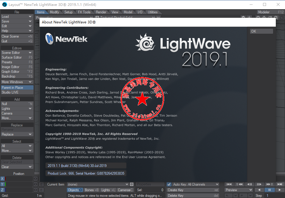Click the Y position envelope arrows icon
Screen dimensions: 285x198
[x=36, y=184]
